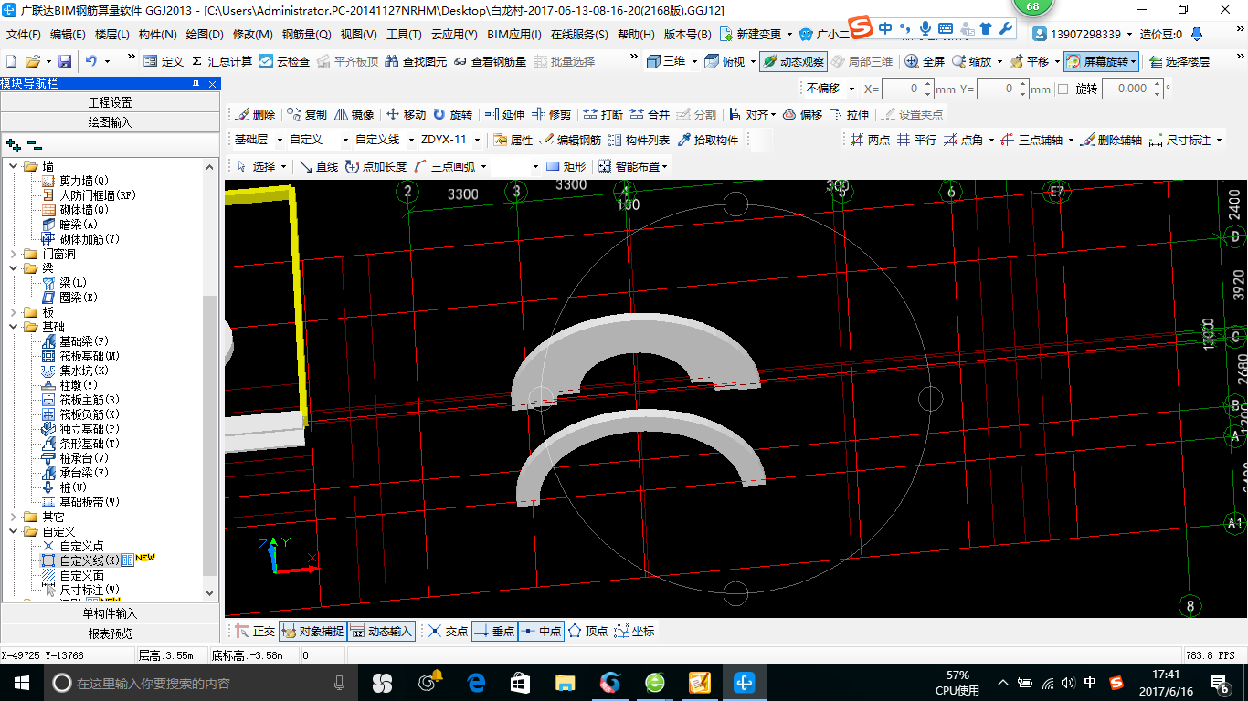Screen dimensions: 1248x701
Task: Activate the 移动 move tool
Action: pyautogui.click(x=406, y=114)
